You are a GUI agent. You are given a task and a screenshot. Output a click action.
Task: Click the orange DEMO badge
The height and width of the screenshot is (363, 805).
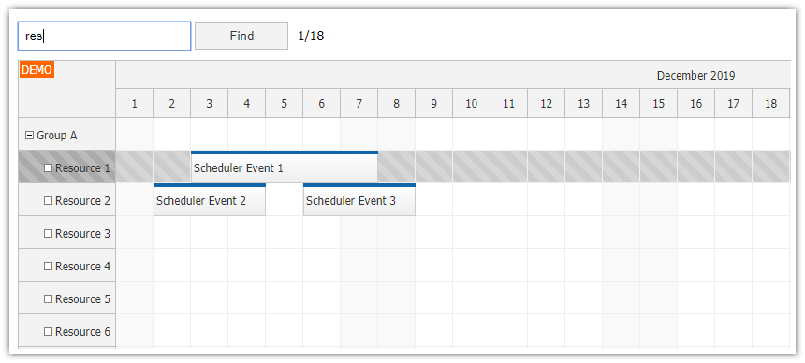coord(37,70)
